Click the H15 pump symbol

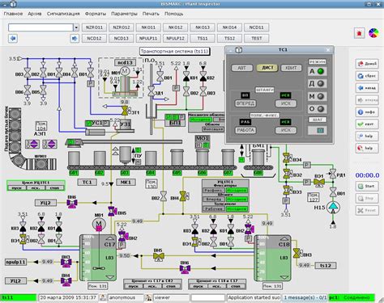click(333, 208)
